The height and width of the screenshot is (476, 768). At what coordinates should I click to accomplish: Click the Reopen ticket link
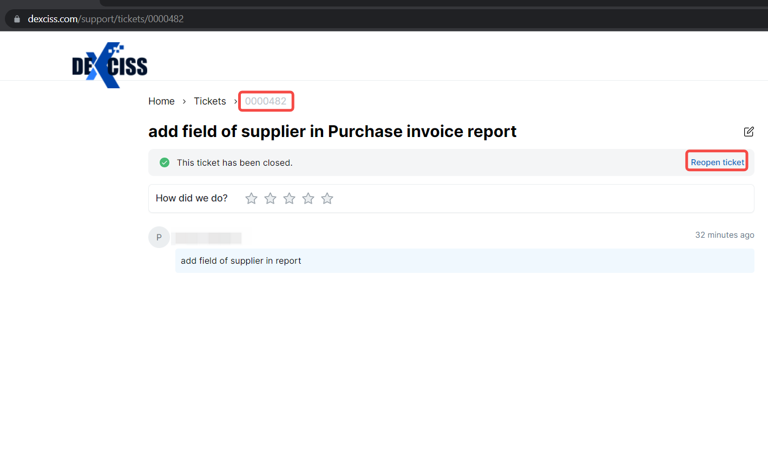[717, 162]
